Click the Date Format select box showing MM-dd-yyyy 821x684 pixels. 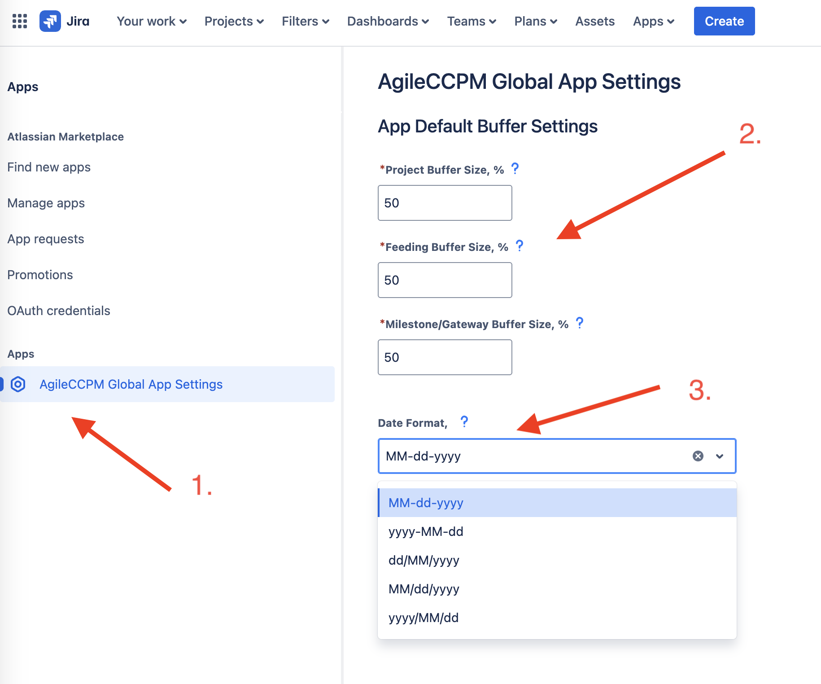point(557,456)
